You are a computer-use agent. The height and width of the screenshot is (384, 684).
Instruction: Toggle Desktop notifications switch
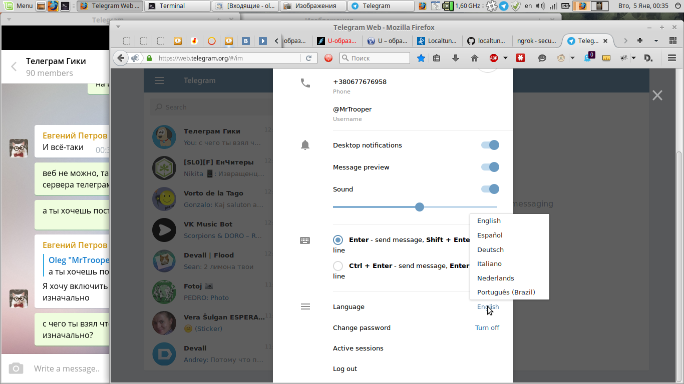490,145
